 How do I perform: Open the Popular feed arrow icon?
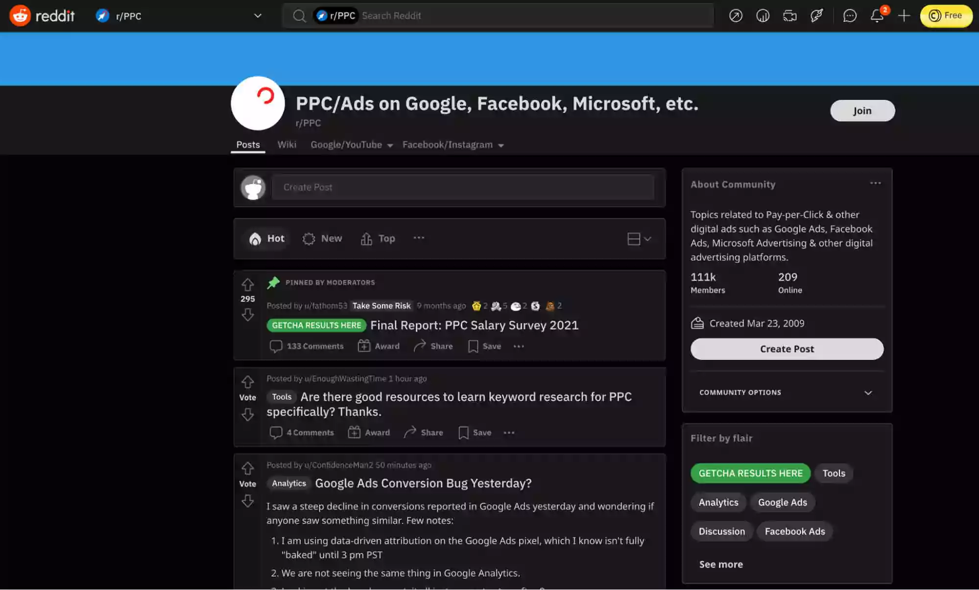736,16
